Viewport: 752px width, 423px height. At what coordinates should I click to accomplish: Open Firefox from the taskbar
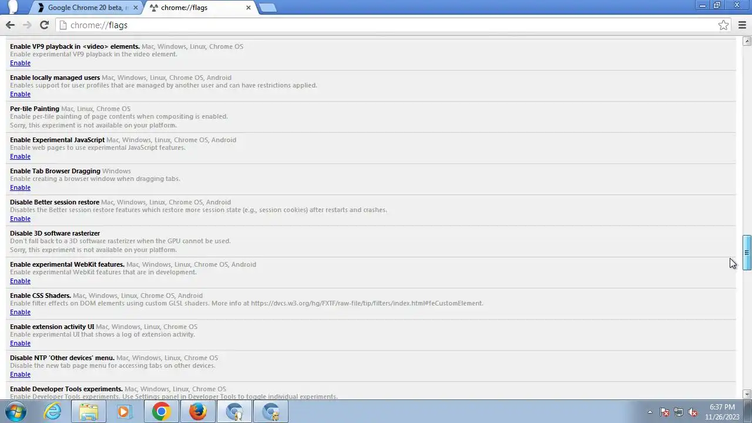pyautogui.click(x=197, y=411)
